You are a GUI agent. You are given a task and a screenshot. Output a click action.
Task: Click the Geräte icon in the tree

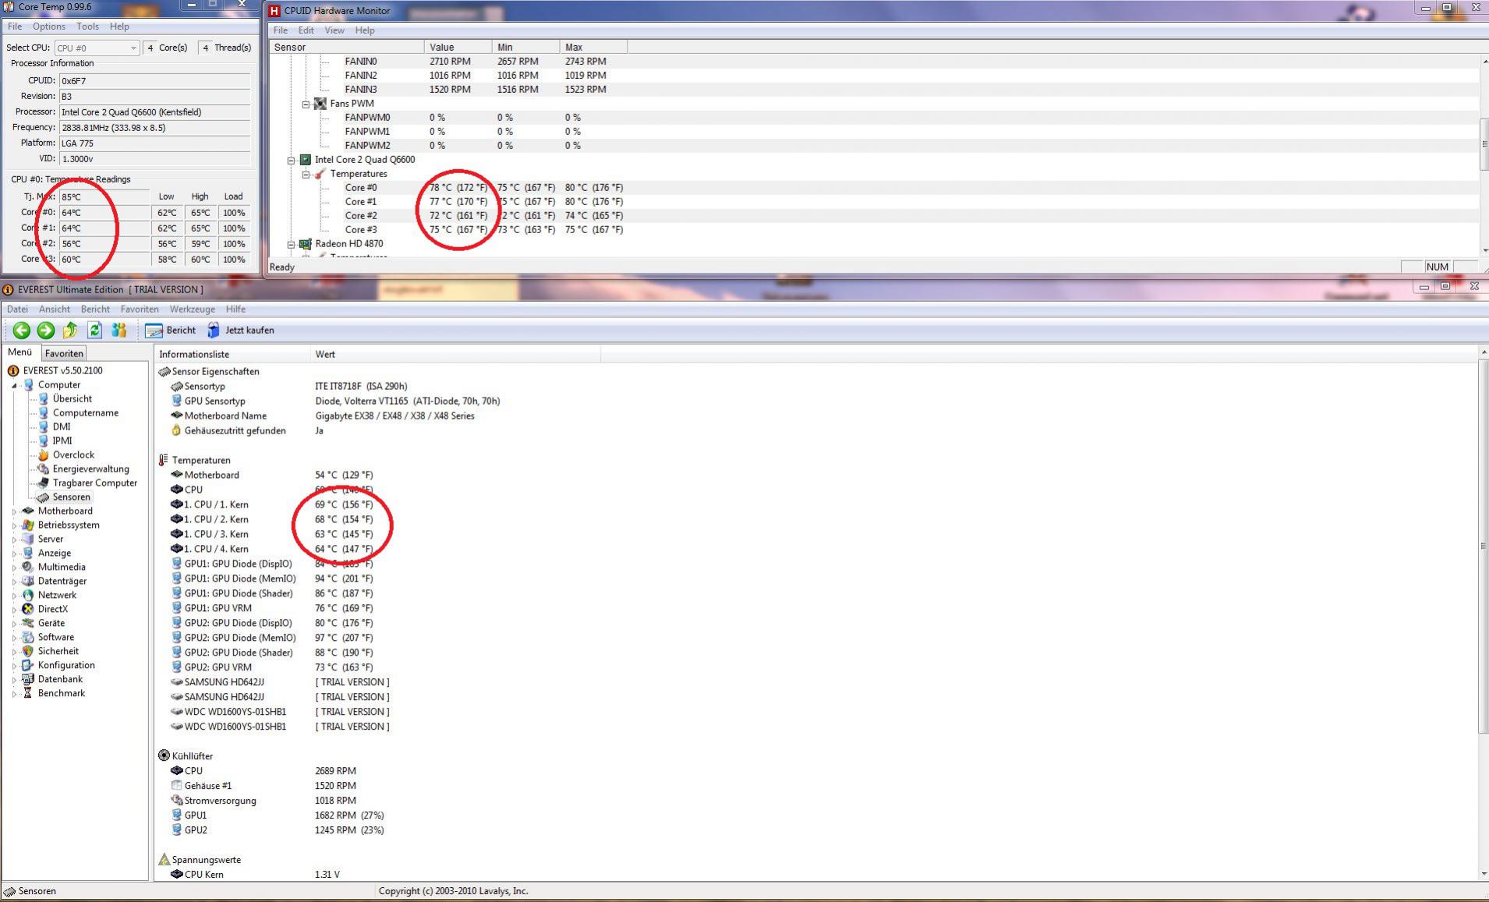[28, 624]
